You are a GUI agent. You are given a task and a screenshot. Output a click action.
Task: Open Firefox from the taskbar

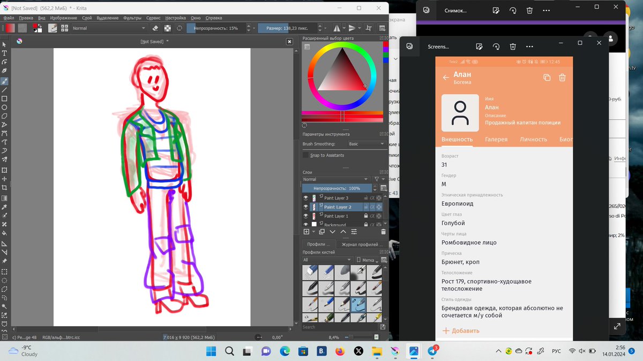[x=340, y=351]
